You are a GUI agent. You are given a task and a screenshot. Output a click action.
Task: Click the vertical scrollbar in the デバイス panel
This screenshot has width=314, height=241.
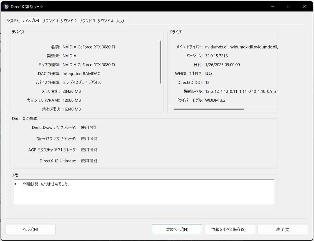(x=160, y=61)
